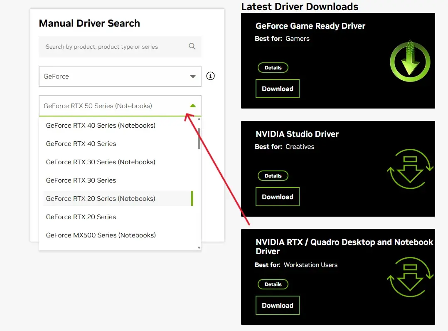The width and height of the screenshot is (448, 331).
Task: Click the GeForce Game Ready green arrow icon
Action: pyautogui.click(x=409, y=62)
